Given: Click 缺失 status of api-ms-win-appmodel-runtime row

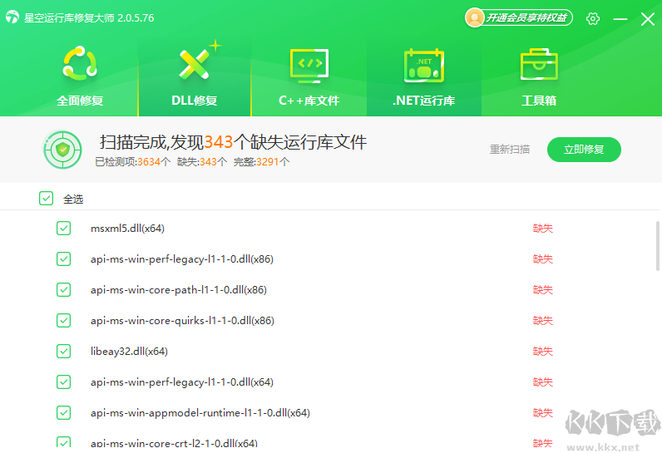Looking at the screenshot, I should click(x=543, y=413).
